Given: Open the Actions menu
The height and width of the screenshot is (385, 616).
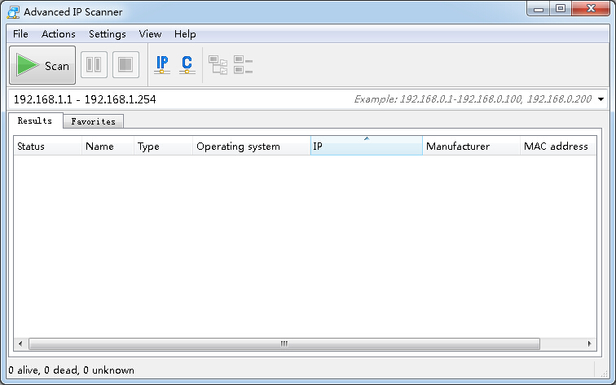Looking at the screenshot, I should coord(59,34).
